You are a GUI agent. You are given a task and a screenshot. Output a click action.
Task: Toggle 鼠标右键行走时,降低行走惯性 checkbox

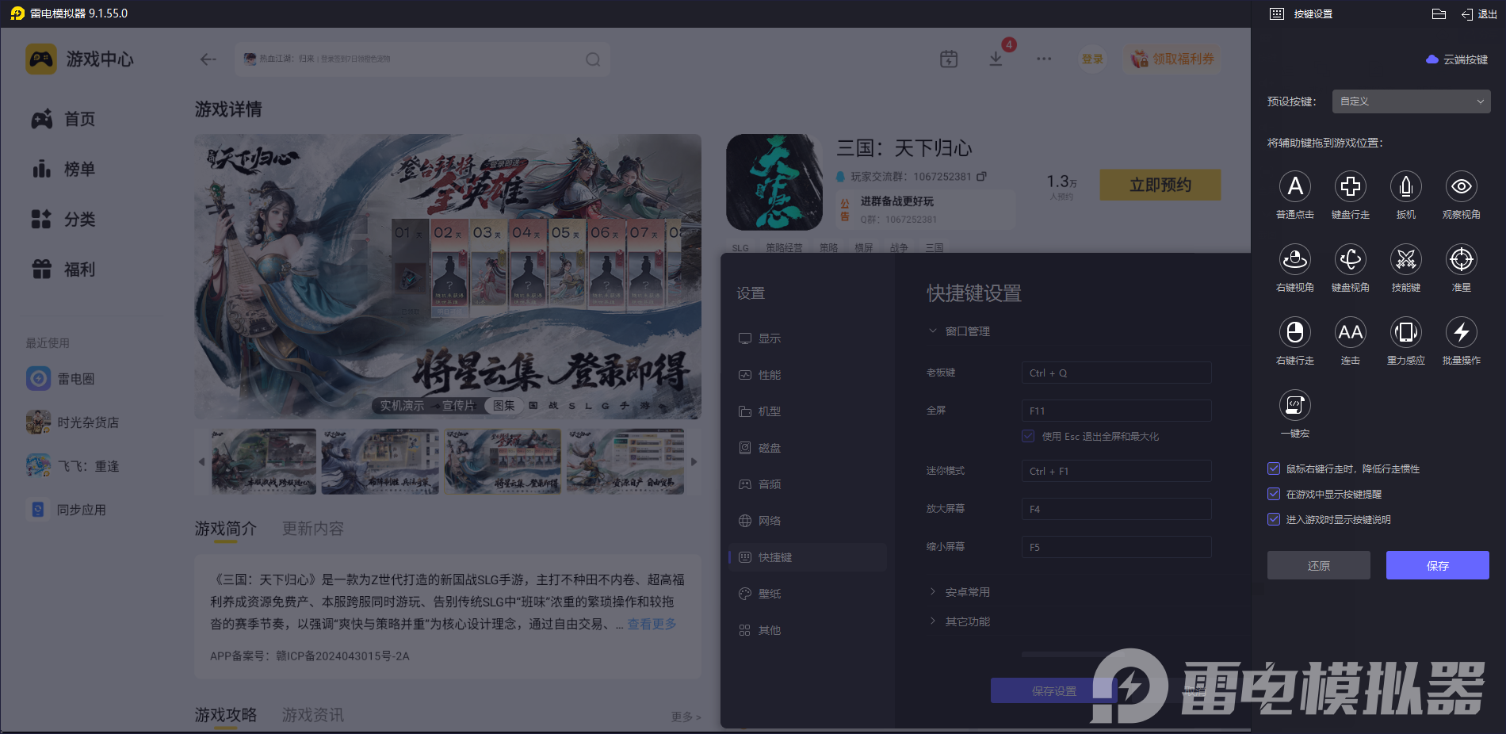1274,469
